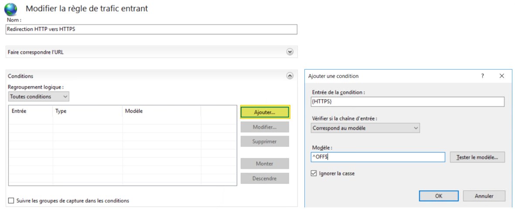The height and width of the screenshot is (216, 515).
Task: Open the Correspond au modèle dropdown
Action: click(365, 128)
